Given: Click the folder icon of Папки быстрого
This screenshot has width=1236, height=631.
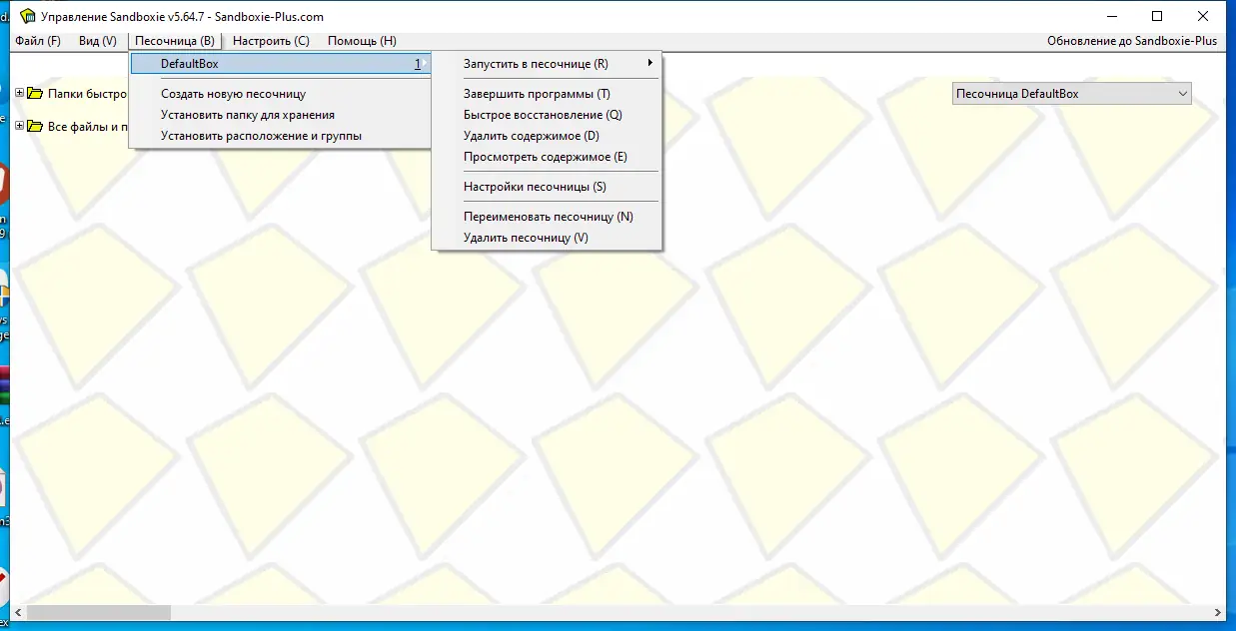Looking at the screenshot, I should (x=35, y=94).
